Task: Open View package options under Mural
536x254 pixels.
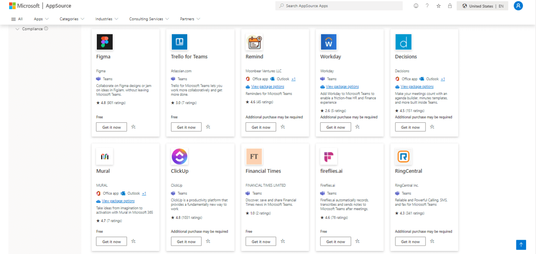Action: 118,201
